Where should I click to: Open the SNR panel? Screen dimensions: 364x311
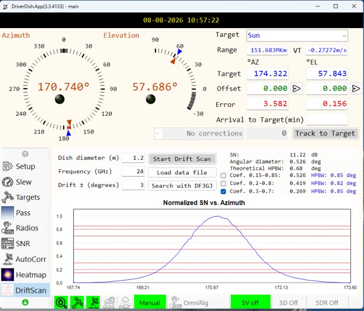(25, 244)
